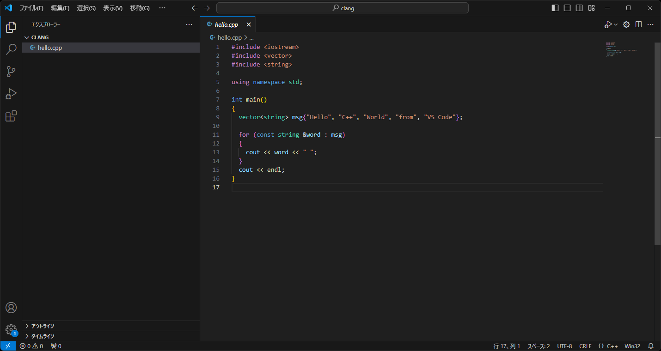Toggle the bottom panel visibility
The height and width of the screenshot is (351, 661).
pyautogui.click(x=567, y=8)
